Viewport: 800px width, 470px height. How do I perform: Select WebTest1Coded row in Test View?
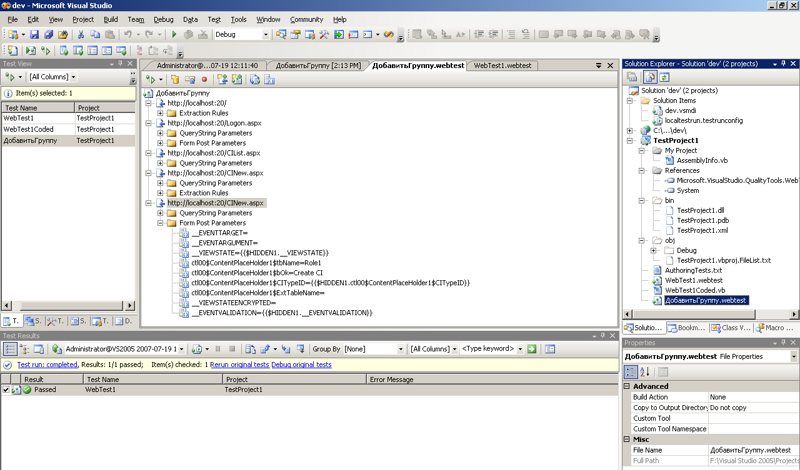pos(68,129)
